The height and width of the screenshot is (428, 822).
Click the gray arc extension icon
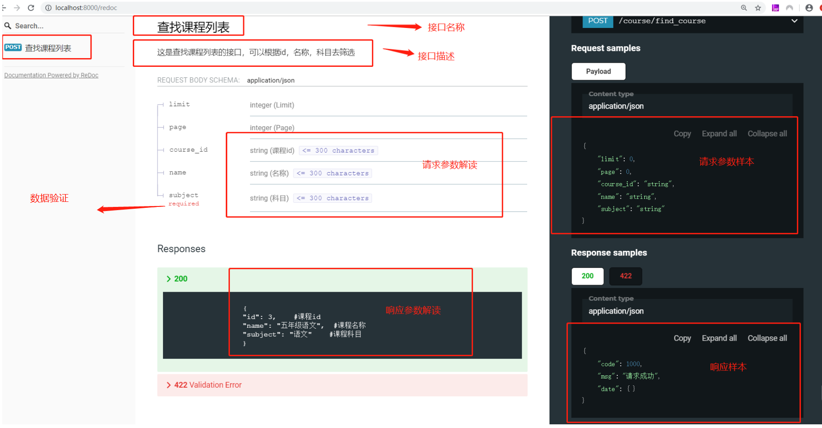pyautogui.click(x=789, y=8)
